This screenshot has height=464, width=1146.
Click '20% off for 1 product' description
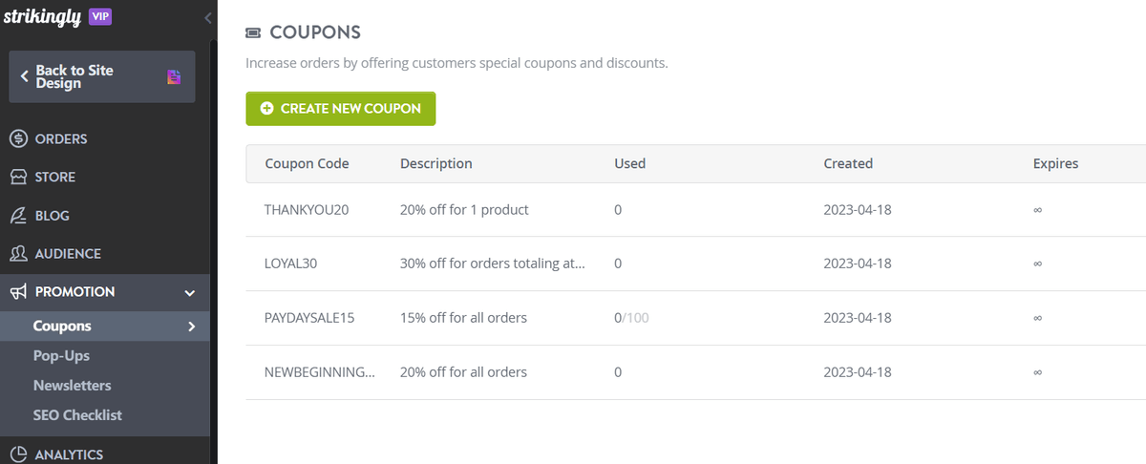tap(464, 209)
